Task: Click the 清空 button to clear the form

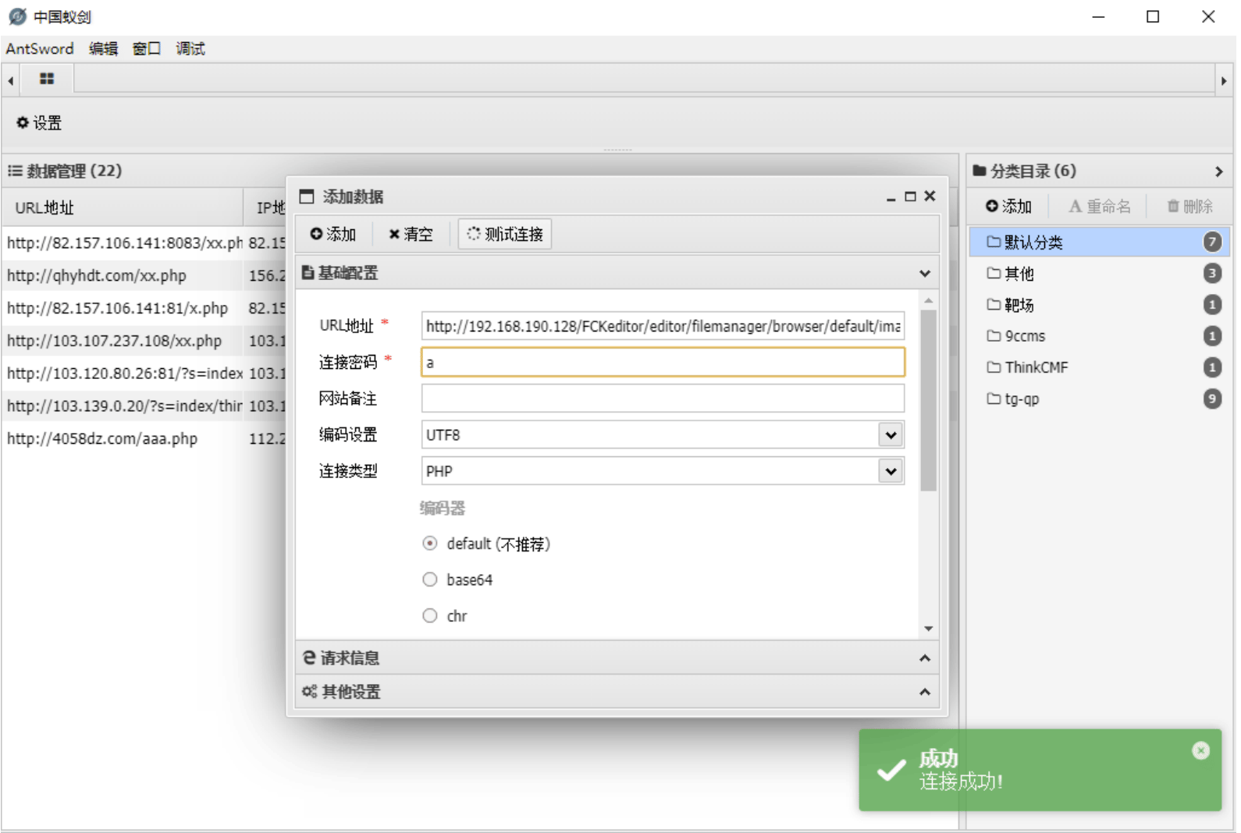Action: [411, 234]
